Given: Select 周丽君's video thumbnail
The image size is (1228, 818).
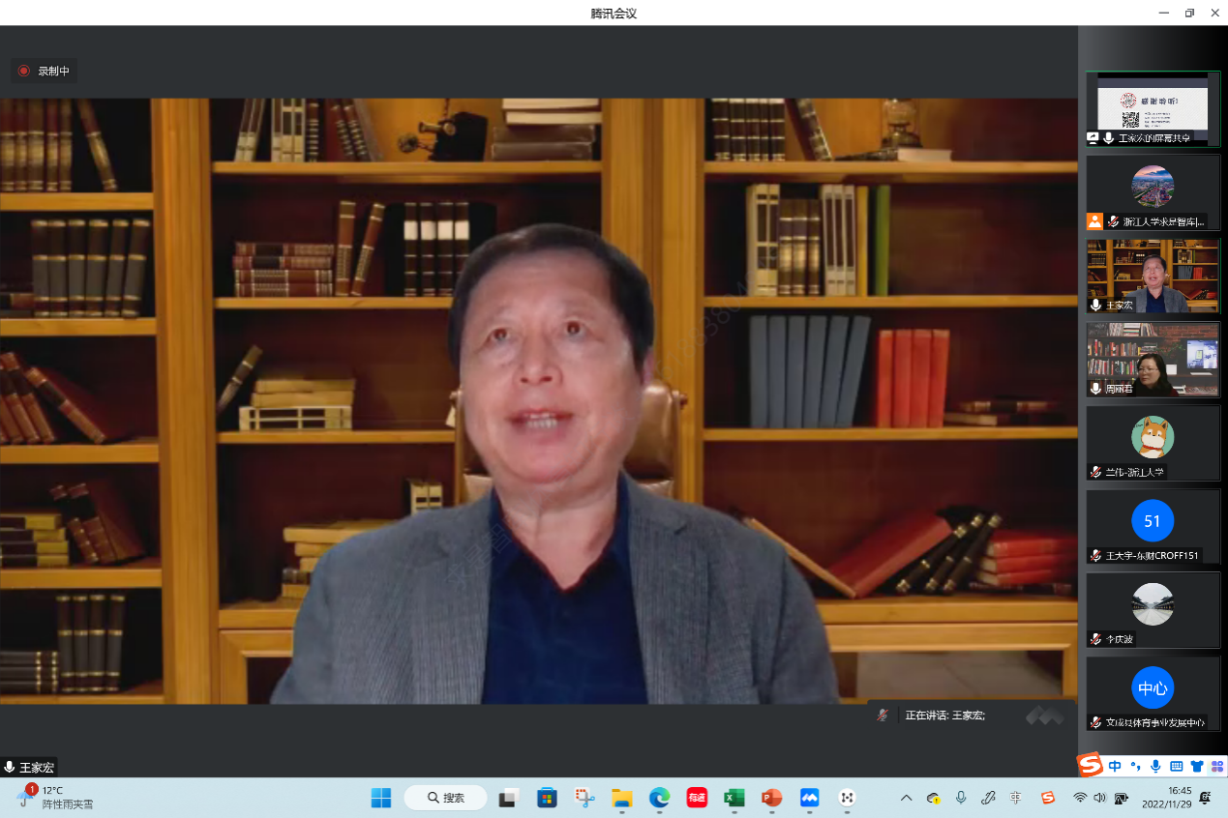Looking at the screenshot, I should (1153, 359).
